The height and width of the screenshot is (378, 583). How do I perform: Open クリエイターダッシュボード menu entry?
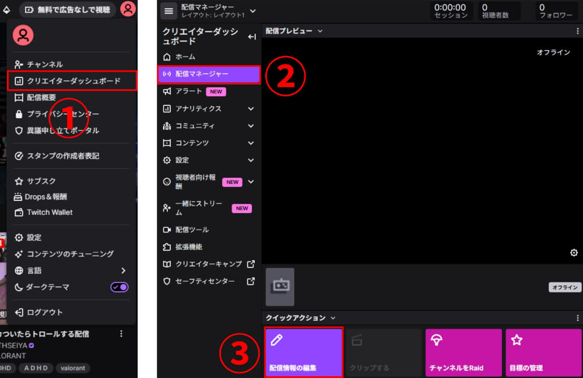click(x=72, y=80)
